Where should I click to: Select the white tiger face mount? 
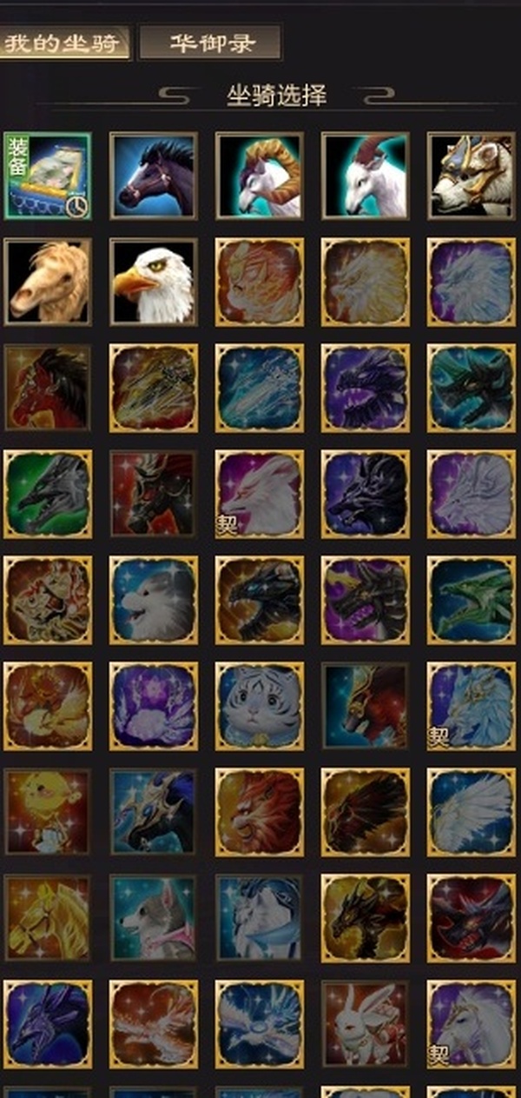click(x=260, y=706)
